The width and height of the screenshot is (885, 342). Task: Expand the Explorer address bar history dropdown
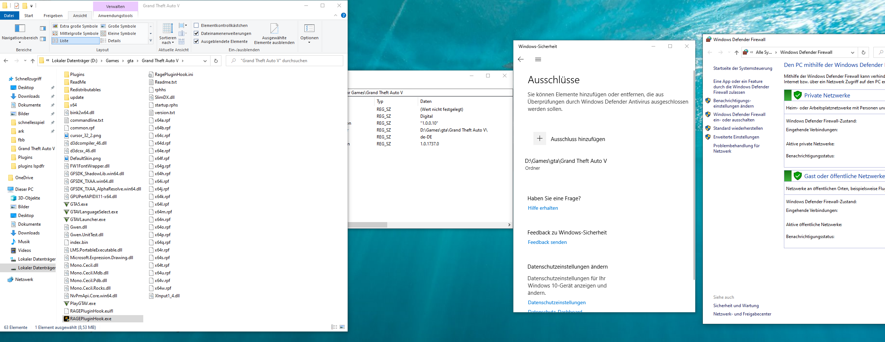[205, 61]
